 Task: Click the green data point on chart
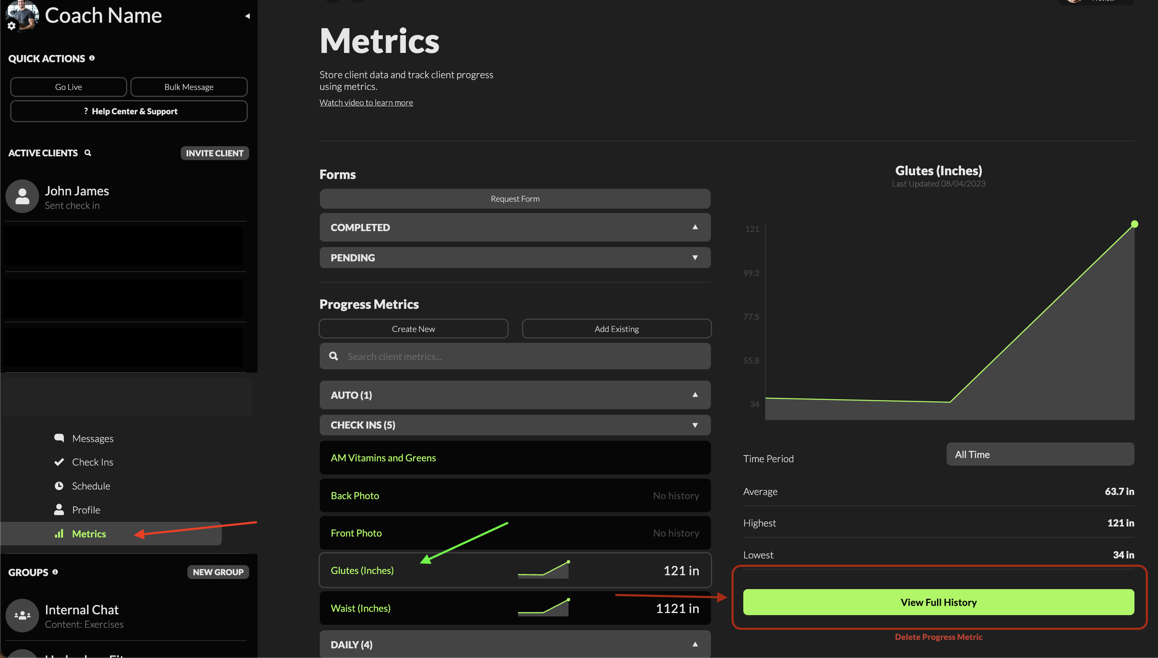click(x=1134, y=224)
